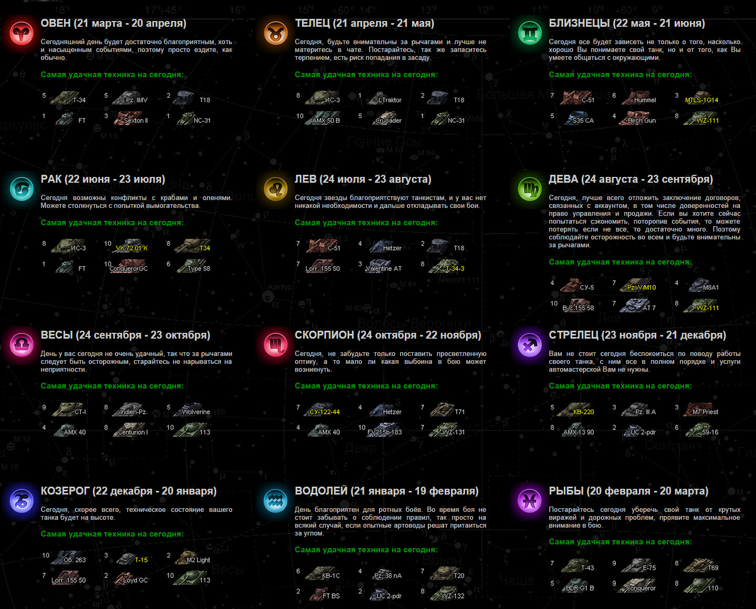This screenshot has height=609, width=756.
Task: Open the КВ-220 tank link under Sagittarius
Action: (x=583, y=412)
